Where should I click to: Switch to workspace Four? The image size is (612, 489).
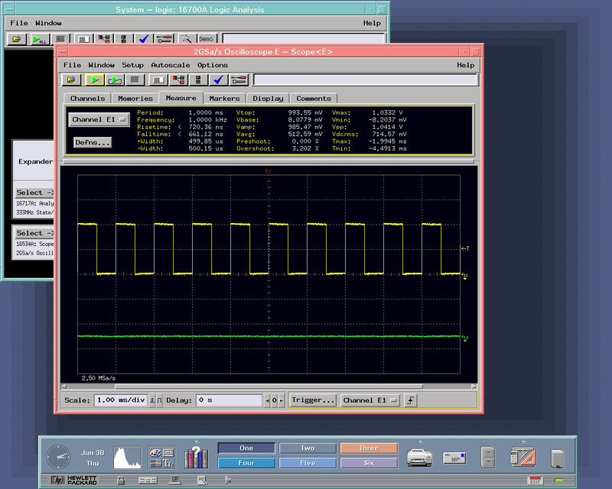coord(246,463)
